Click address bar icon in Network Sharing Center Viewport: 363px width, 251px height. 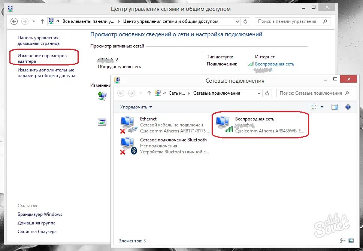pyautogui.click(x=51, y=21)
